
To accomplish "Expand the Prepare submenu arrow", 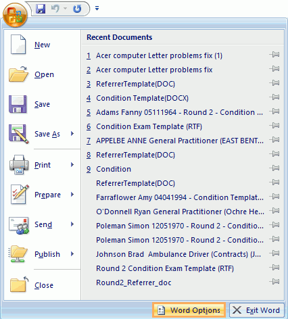I will coord(72,195).
